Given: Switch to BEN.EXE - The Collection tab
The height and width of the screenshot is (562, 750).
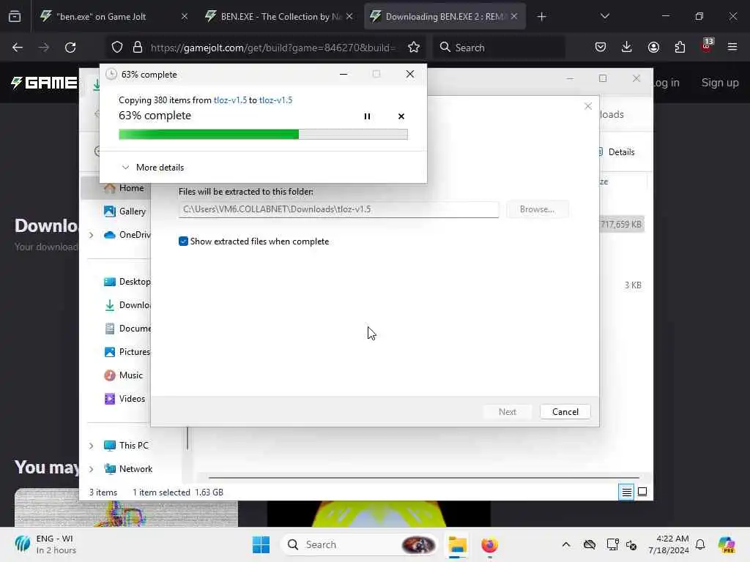Looking at the screenshot, I should click(x=281, y=17).
